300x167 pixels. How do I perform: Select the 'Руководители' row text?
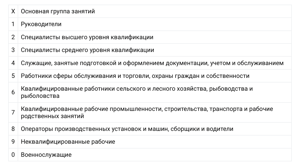(x=41, y=24)
